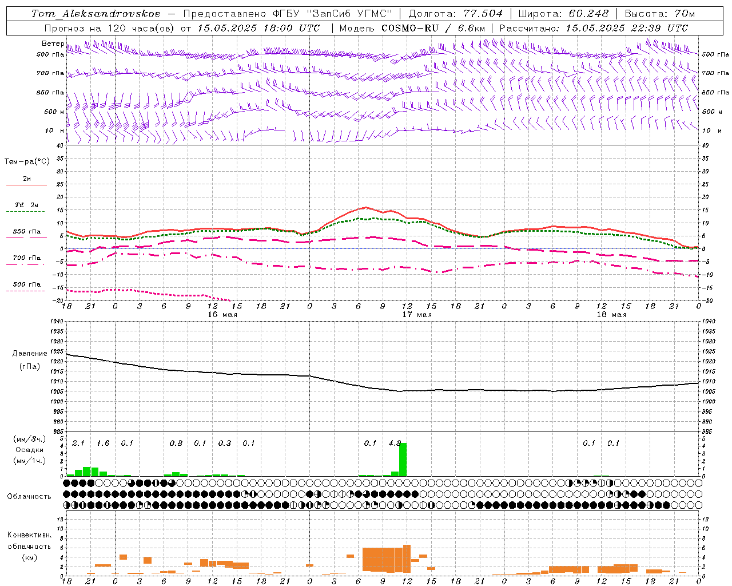The image size is (732, 586).
Task: Click the 'Ветер' wind panel label
Action: click(53, 43)
